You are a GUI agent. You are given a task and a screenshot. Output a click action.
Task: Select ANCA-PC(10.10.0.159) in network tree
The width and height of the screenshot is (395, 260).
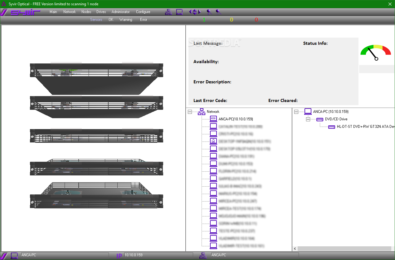(x=236, y=119)
